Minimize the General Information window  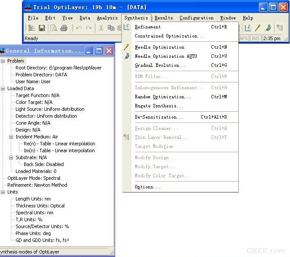(89, 50)
